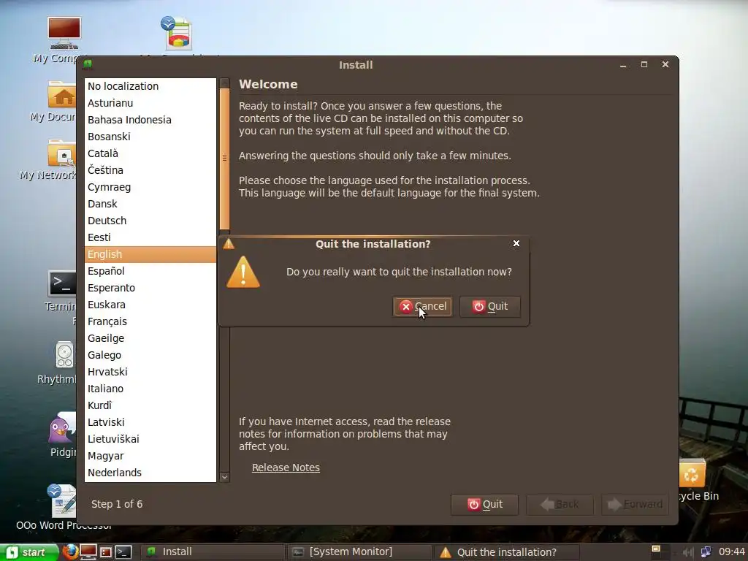748x561 pixels.
Task: Select Galego language
Action: pos(150,355)
